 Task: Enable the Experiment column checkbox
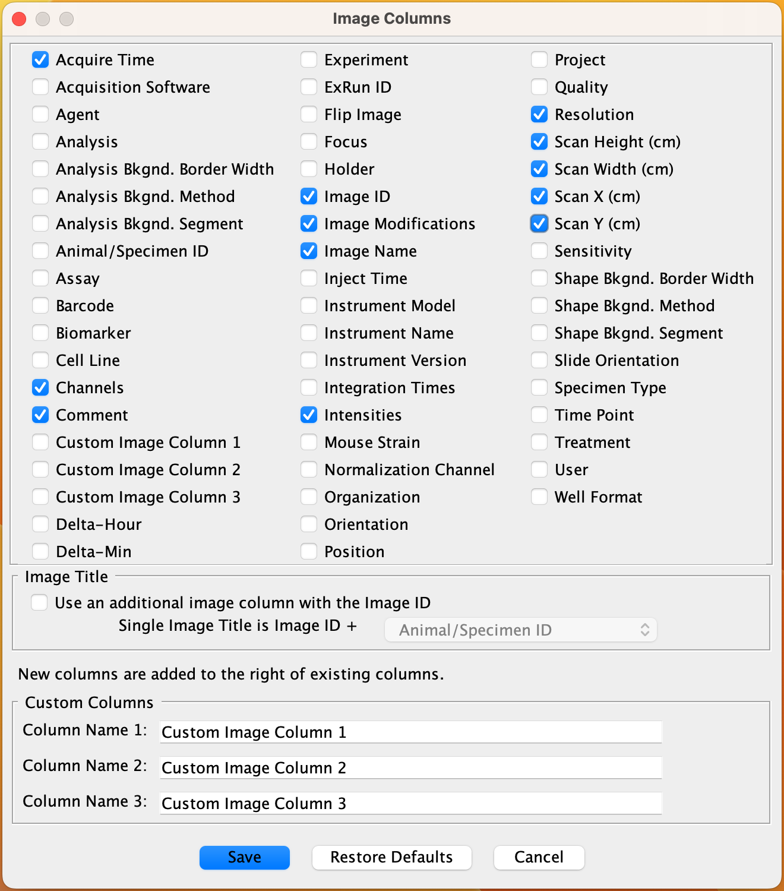[x=309, y=60]
